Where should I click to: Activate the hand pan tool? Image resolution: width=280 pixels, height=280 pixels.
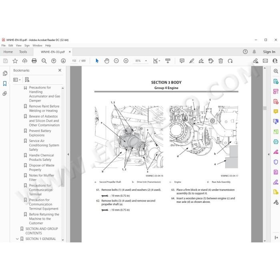[107, 61]
